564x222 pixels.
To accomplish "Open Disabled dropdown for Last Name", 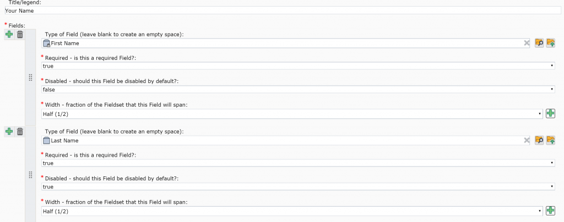I will point(298,186).
